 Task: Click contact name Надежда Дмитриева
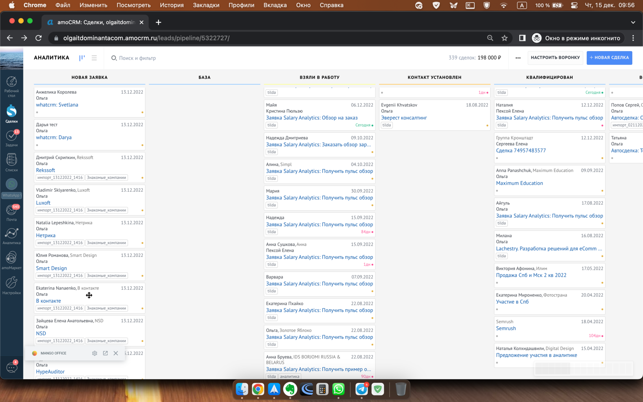pyautogui.click(x=287, y=138)
